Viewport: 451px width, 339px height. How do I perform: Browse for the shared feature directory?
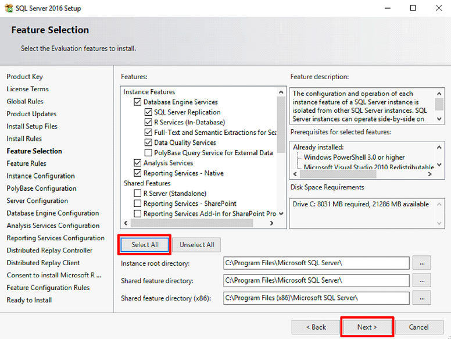tap(421, 280)
